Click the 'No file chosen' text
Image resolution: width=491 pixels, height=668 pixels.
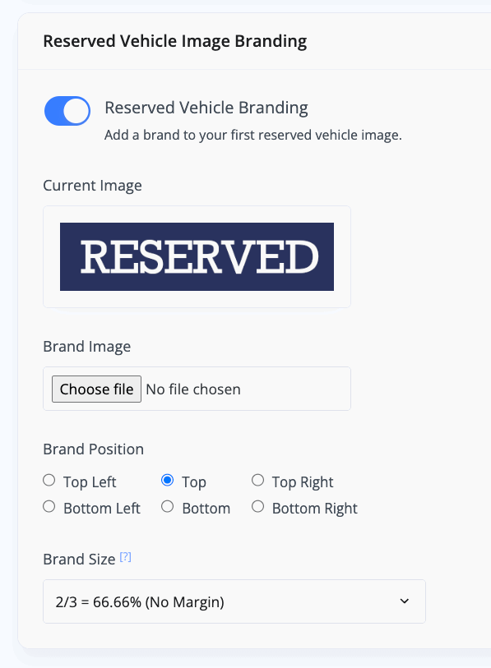pyautogui.click(x=193, y=389)
